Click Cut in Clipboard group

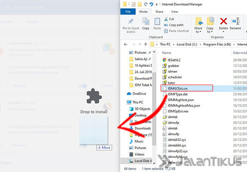(x=169, y=19)
